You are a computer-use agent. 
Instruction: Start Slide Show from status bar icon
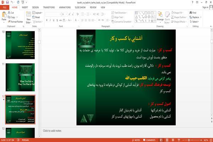pyautogui.click(x=179, y=140)
